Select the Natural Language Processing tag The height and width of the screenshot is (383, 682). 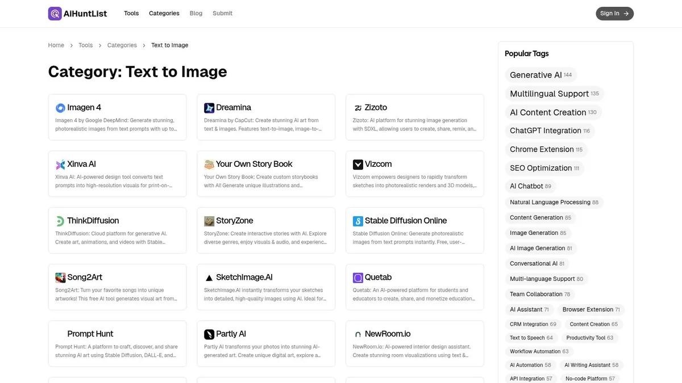pyautogui.click(x=554, y=202)
